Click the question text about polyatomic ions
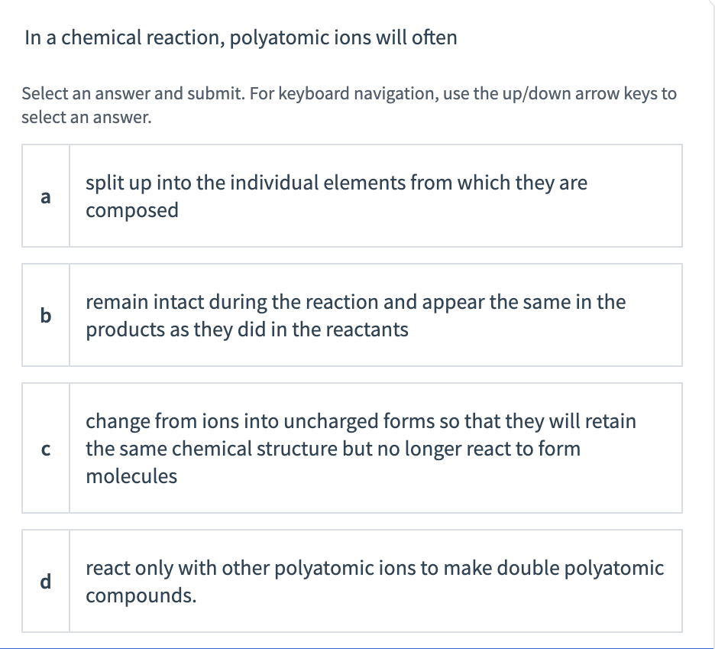 (x=240, y=37)
